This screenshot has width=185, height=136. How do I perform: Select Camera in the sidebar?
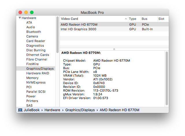[32, 36]
